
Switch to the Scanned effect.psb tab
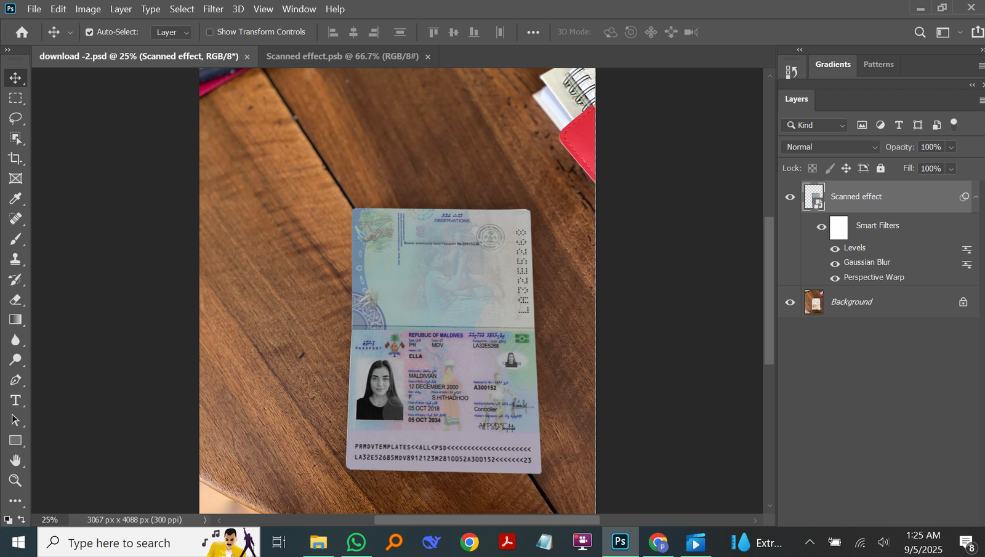click(342, 57)
